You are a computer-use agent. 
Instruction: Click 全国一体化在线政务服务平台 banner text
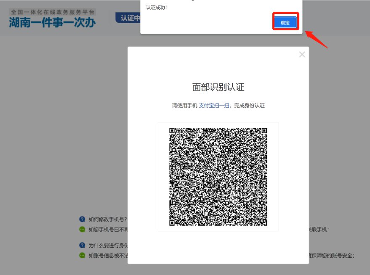coord(52,12)
